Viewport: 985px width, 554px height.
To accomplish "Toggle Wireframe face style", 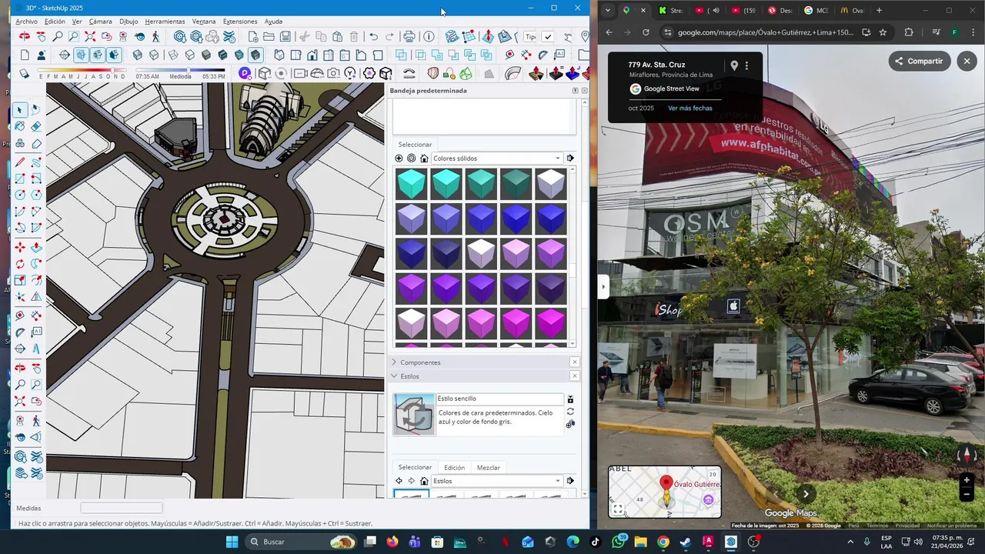I will 173,55.
